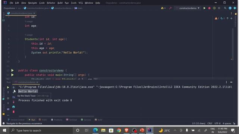The width and height of the screenshot is (239, 134).
Task: Click the orange warning triangle indicator
Action: [x=217, y=18]
